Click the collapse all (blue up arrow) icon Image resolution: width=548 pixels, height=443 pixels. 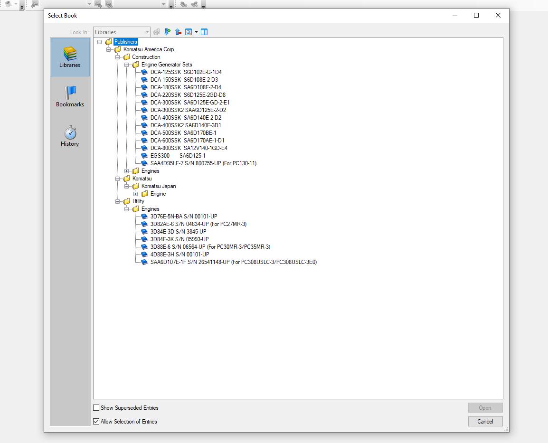click(178, 32)
